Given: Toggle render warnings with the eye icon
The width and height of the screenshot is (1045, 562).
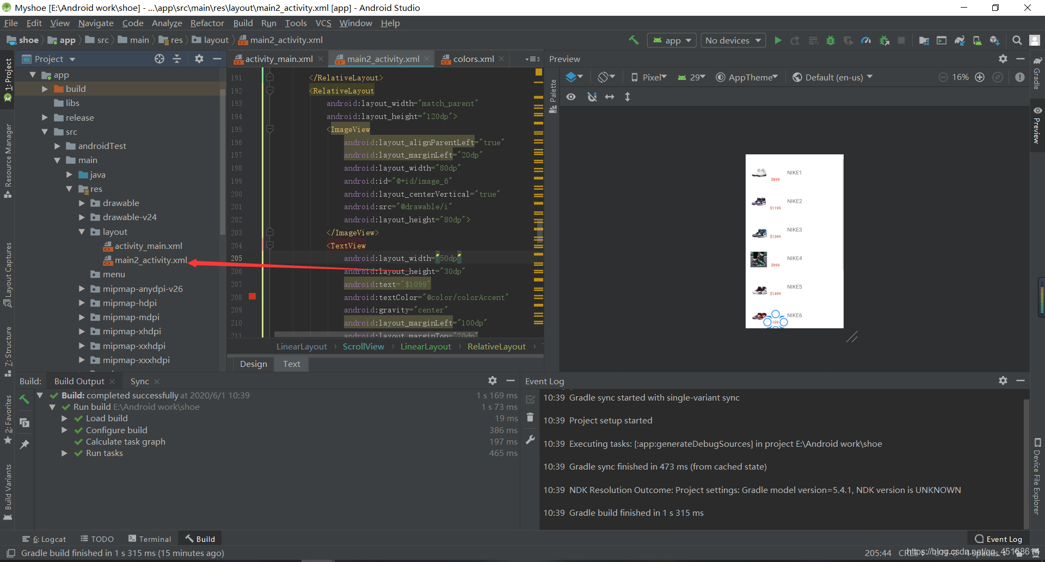Looking at the screenshot, I should (571, 97).
